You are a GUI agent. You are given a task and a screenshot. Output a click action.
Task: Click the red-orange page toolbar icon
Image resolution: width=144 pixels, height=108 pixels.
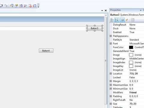[30, 6]
